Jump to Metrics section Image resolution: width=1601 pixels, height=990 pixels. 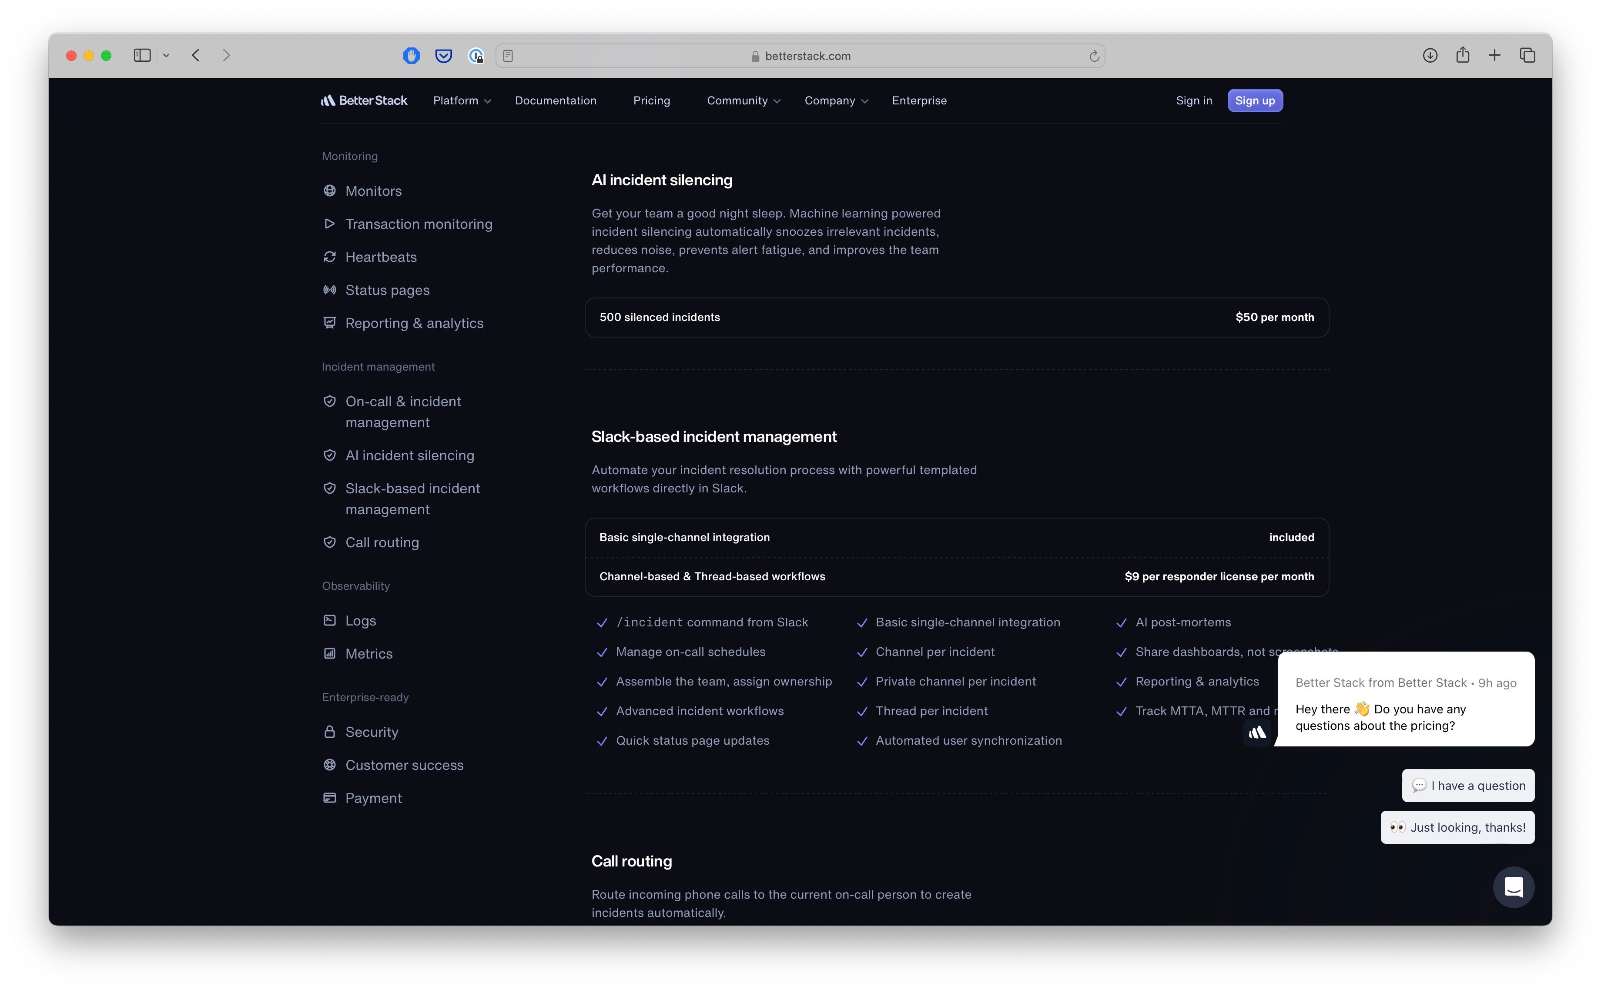point(368,653)
